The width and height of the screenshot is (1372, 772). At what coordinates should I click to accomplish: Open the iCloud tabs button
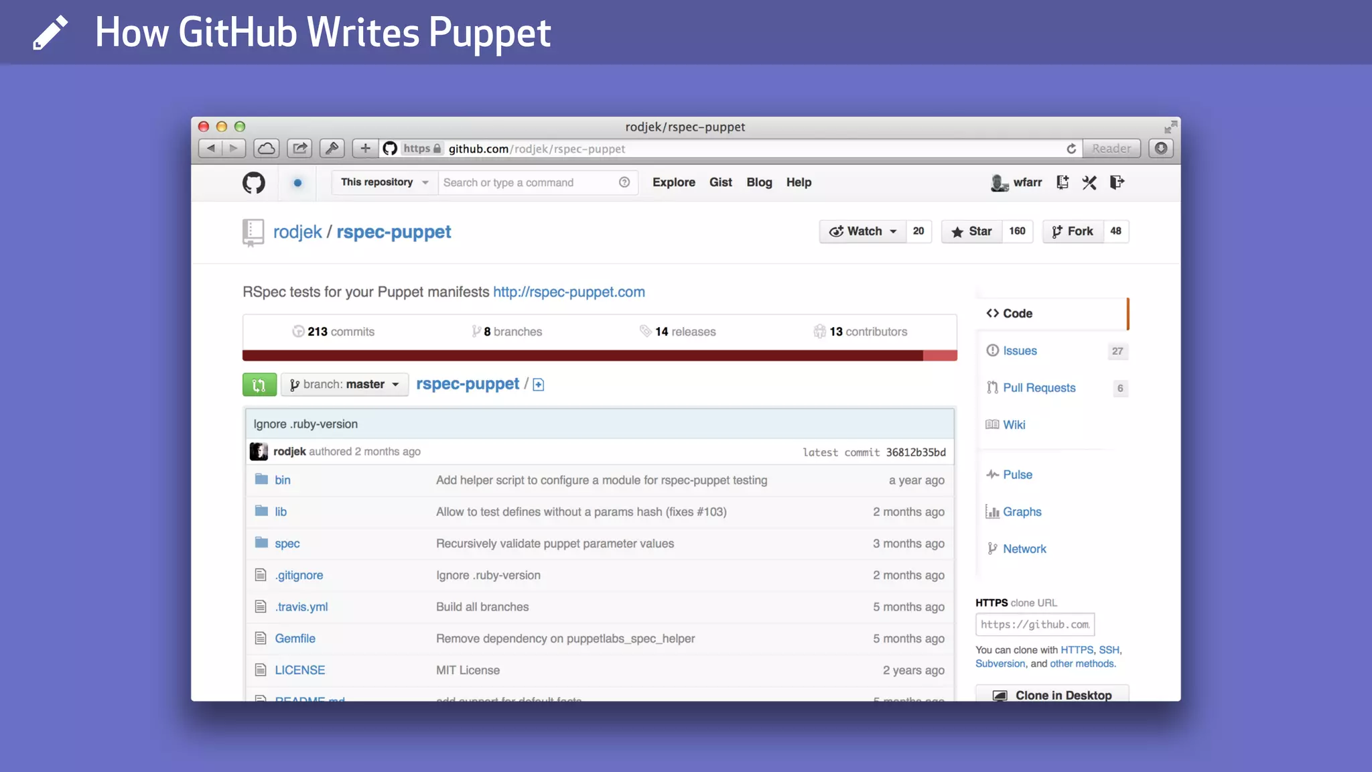[266, 148]
